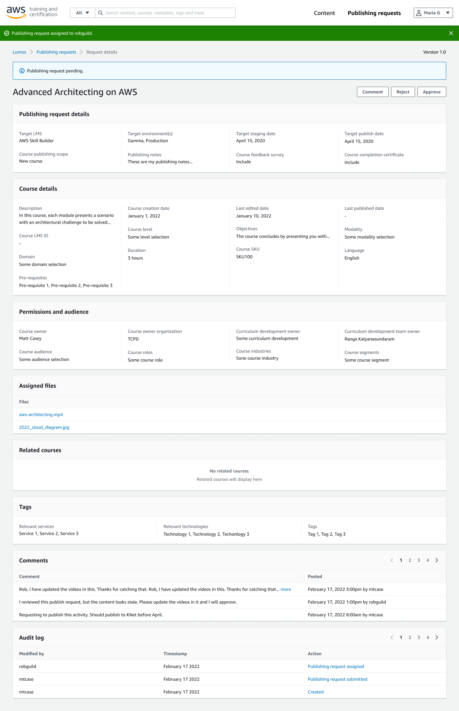Click the 'Requesting to publish this activity' comment
459x711 pixels.
[91, 615]
